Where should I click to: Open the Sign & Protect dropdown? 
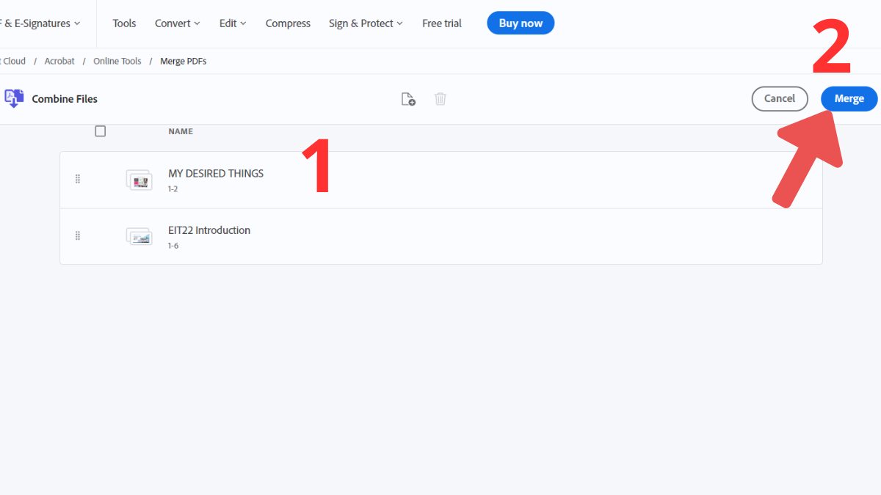coord(365,23)
